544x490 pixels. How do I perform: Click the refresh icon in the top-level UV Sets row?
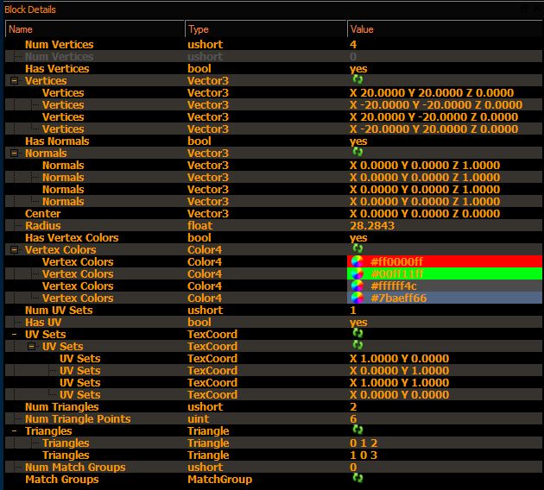pos(357,333)
